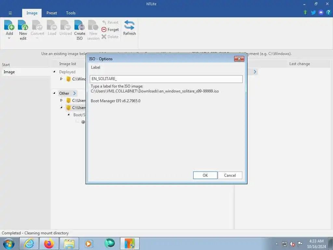
Task: Show hidden system tray icons
Action: click(x=276, y=244)
